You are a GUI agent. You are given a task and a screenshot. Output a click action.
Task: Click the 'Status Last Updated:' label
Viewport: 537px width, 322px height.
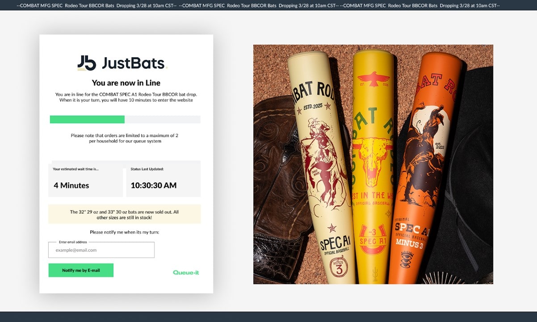click(147, 169)
